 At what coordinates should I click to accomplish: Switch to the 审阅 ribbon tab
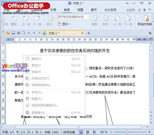click(x=67, y=10)
